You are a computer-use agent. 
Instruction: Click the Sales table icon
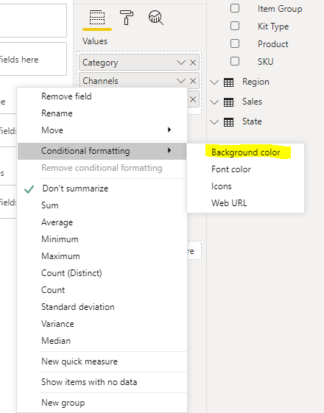pyautogui.click(x=228, y=102)
